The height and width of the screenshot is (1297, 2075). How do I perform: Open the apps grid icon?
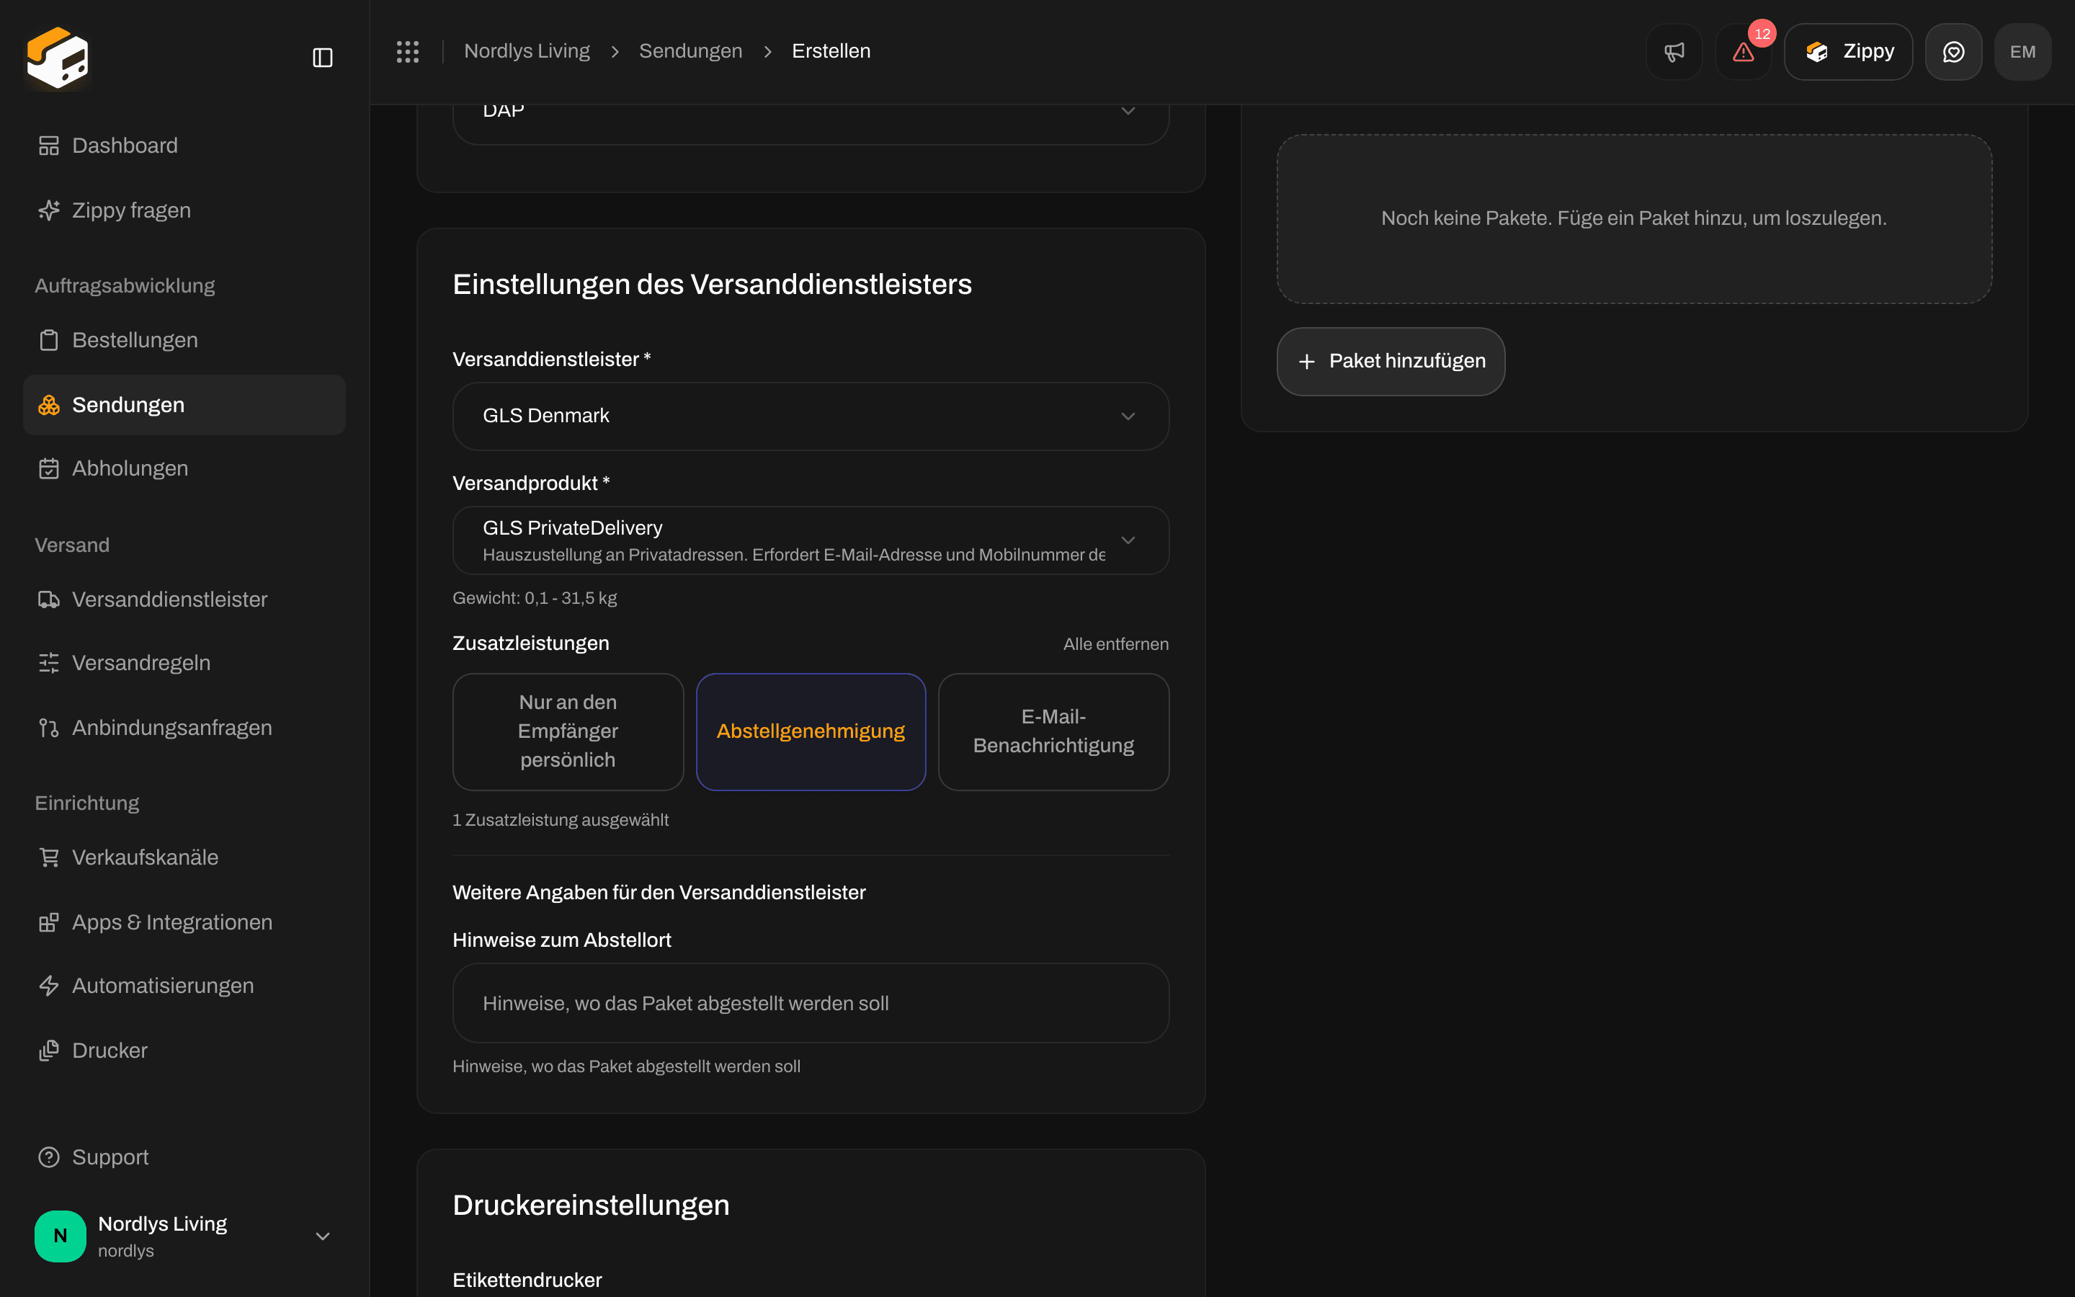407,51
